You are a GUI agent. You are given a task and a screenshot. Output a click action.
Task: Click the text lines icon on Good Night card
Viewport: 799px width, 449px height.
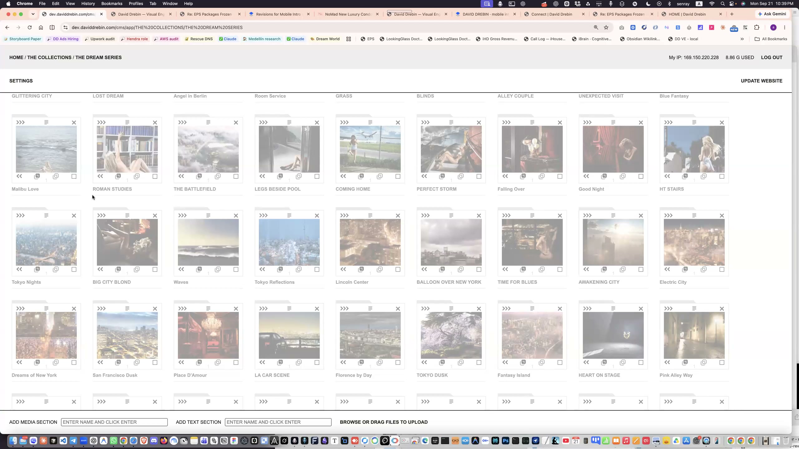pyautogui.click(x=613, y=122)
